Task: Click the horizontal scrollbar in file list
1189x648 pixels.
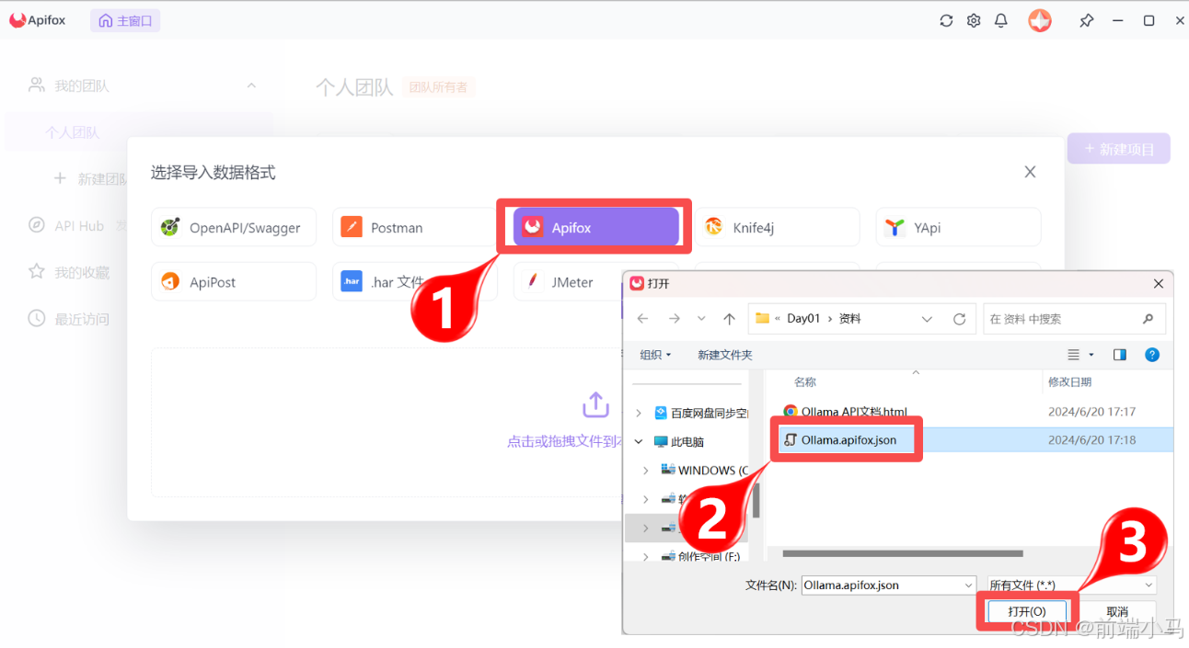Action: tap(902, 553)
